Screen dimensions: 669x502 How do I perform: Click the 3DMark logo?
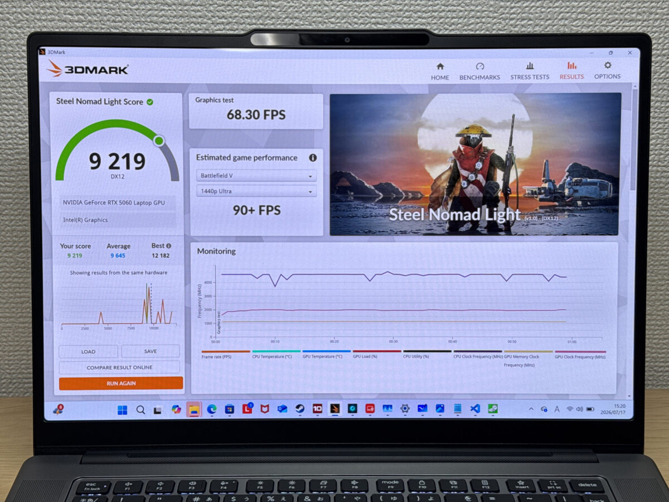point(88,69)
